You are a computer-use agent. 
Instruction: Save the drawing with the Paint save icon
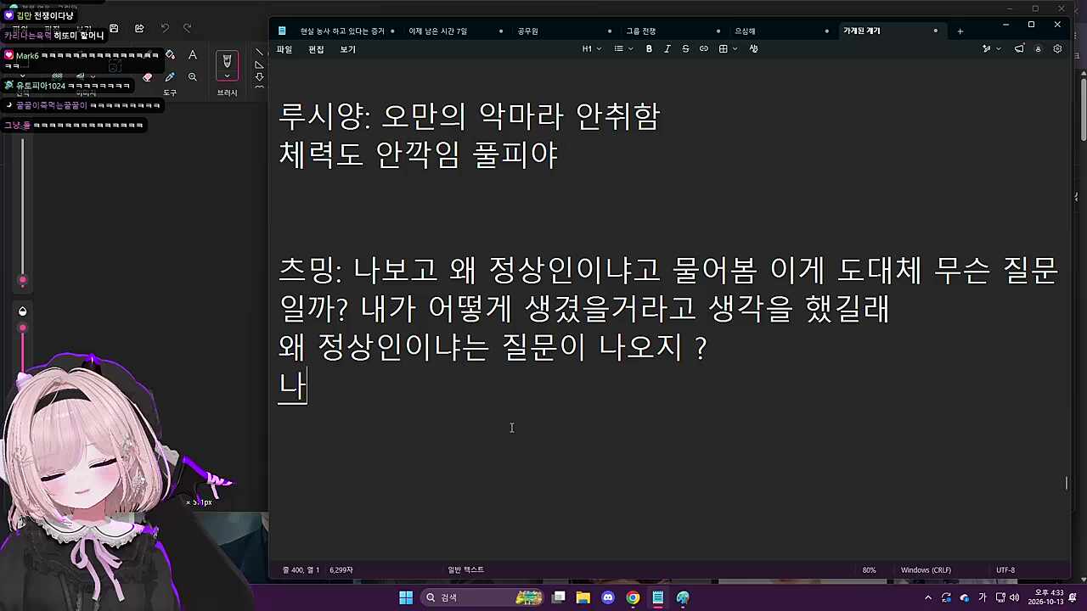114,28
